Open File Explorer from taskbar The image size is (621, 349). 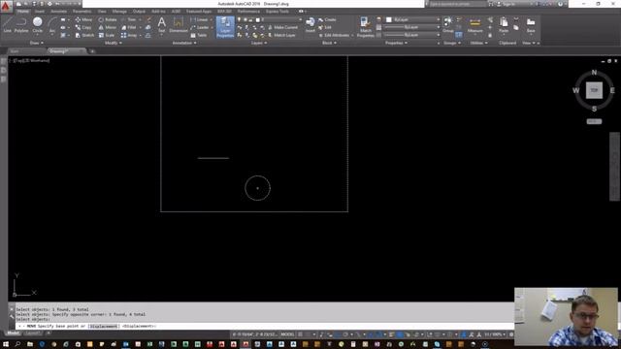(30, 344)
